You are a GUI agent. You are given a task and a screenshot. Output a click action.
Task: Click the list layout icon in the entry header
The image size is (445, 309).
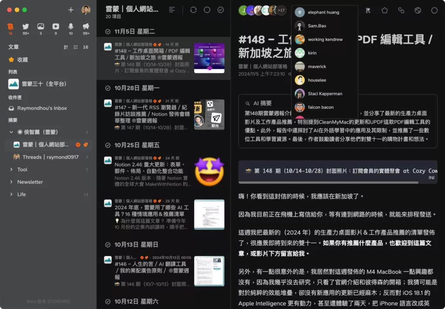click(172, 10)
